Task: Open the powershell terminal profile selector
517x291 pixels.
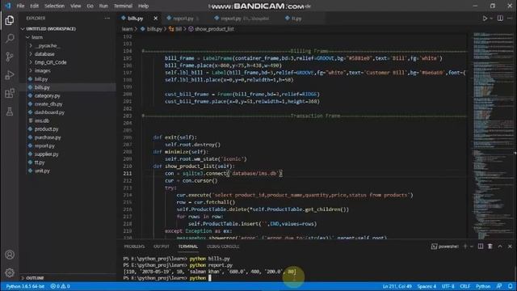Action: (445, 247)
